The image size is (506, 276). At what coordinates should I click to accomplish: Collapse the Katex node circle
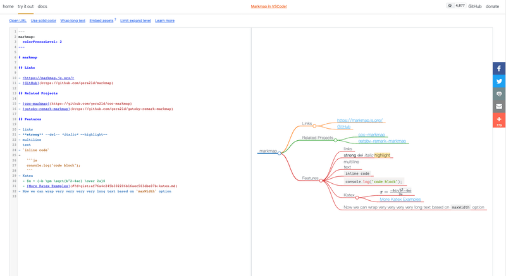coord(357,198)
